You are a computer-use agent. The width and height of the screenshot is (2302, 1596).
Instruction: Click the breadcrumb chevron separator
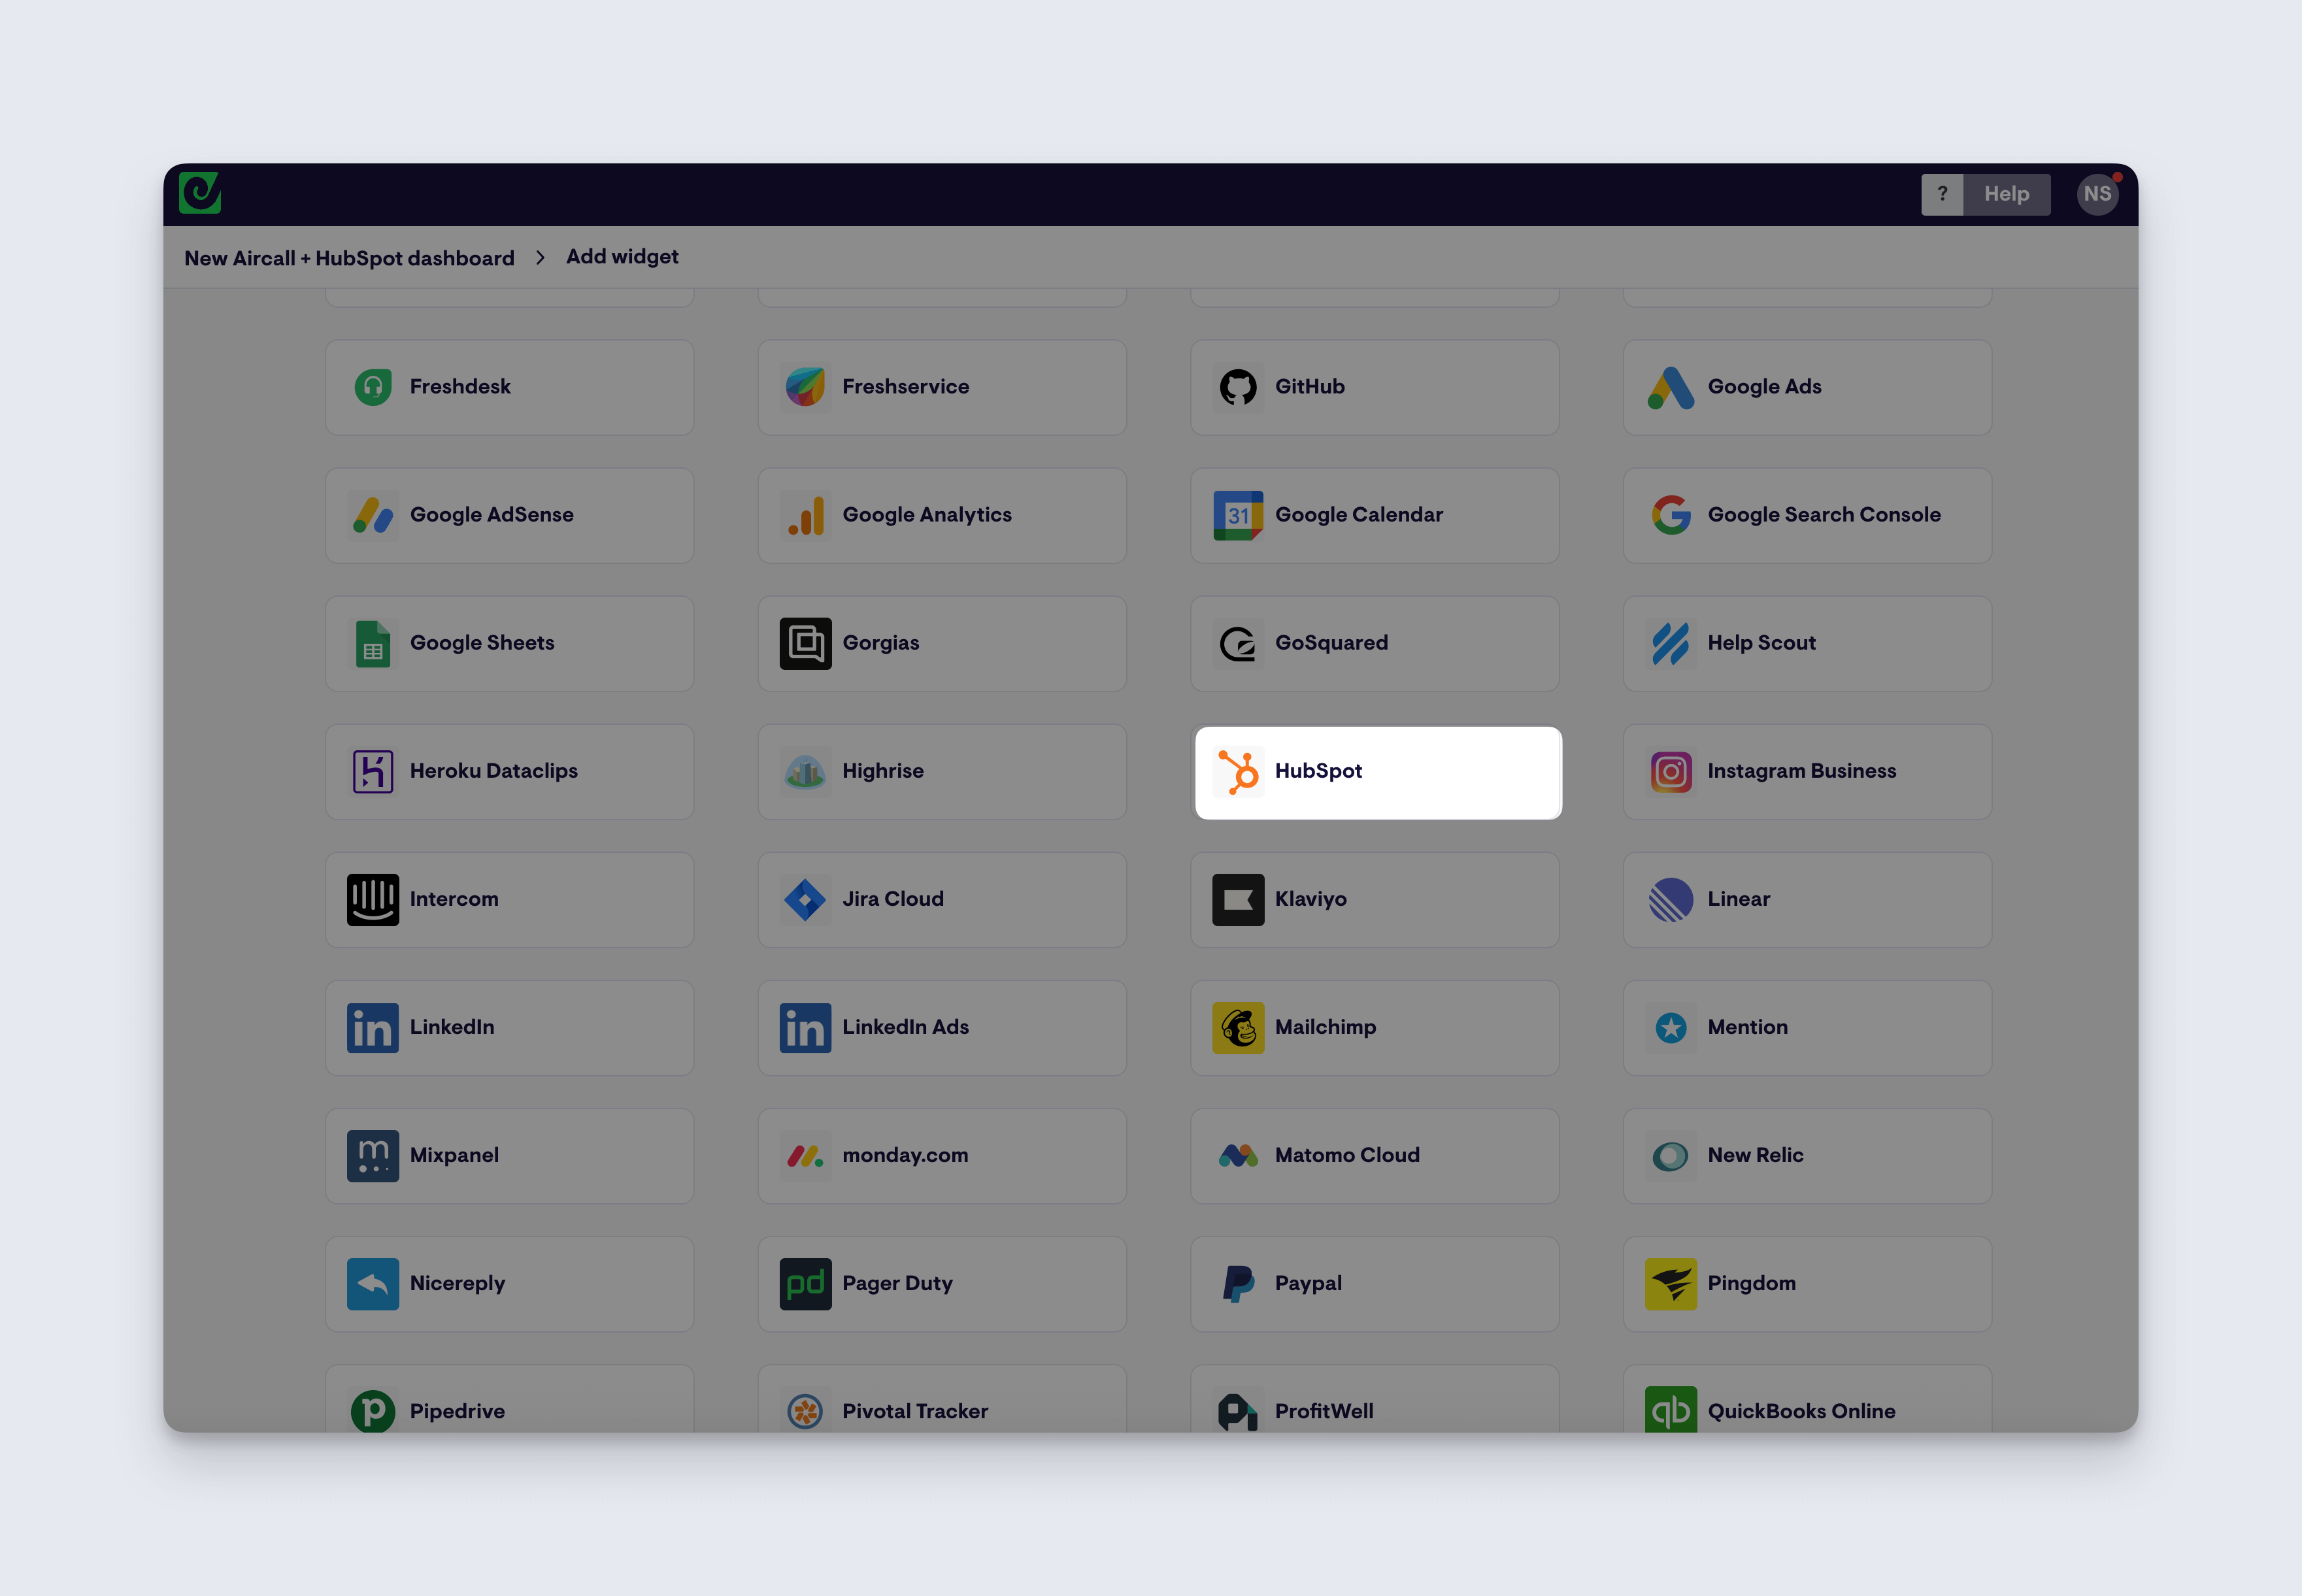540,258
